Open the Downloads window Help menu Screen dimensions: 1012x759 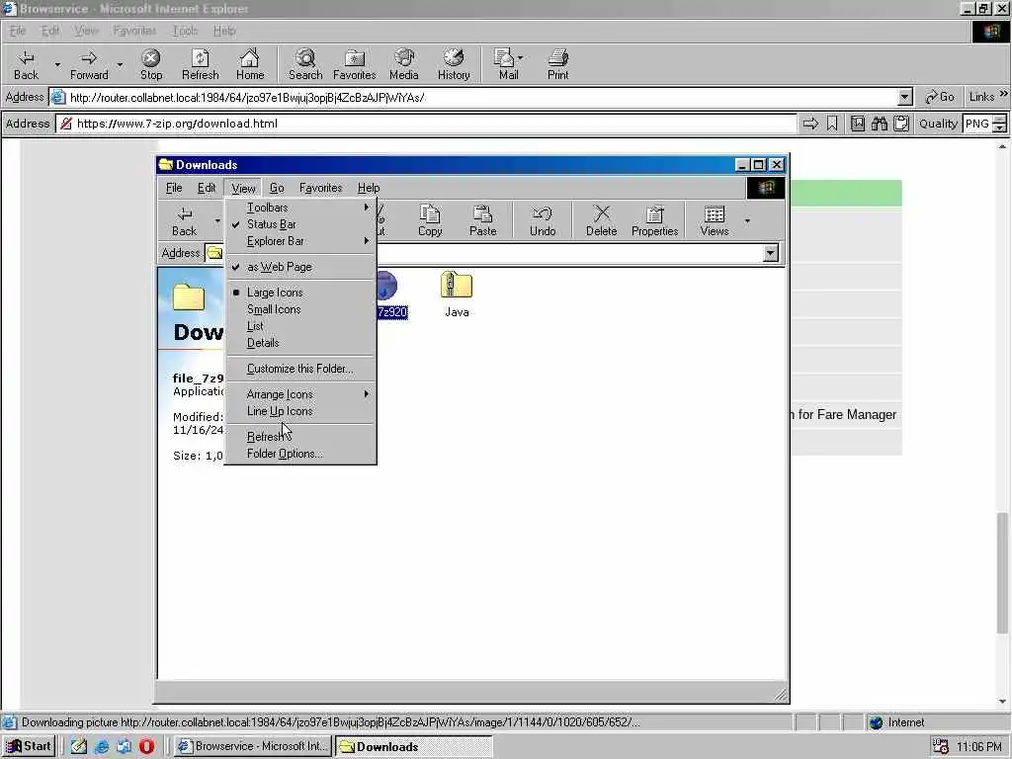point(369,188)
